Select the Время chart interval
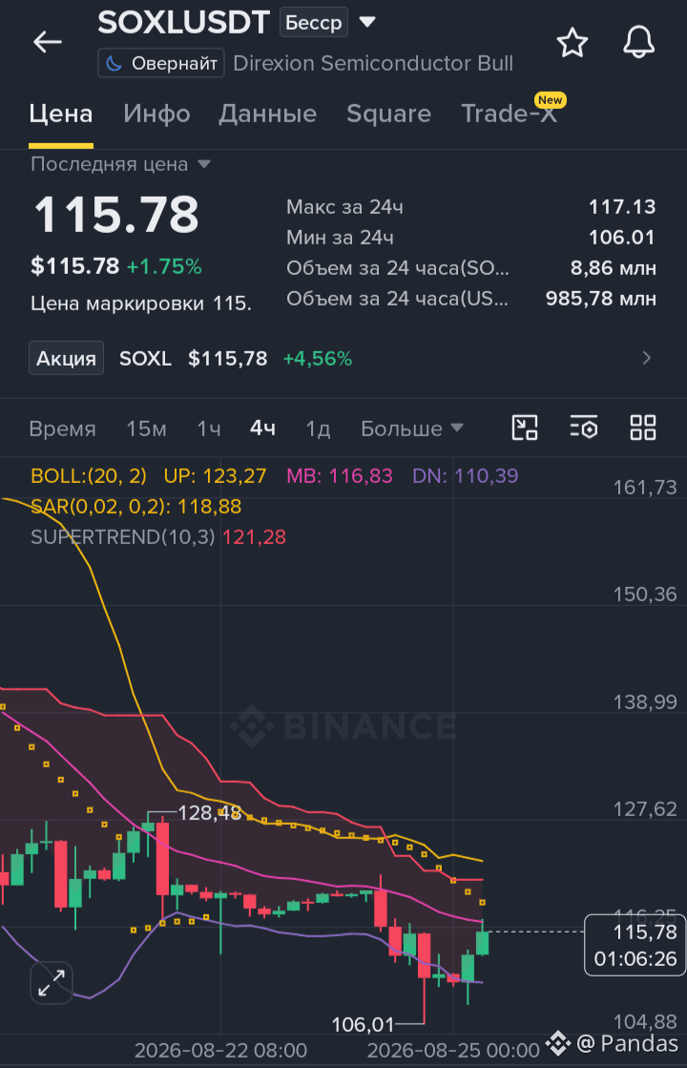Screen dimensions: 687x1068 click(62, 429)
